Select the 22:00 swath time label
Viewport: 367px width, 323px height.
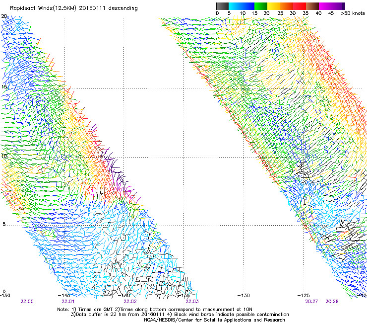pos(27,302)
